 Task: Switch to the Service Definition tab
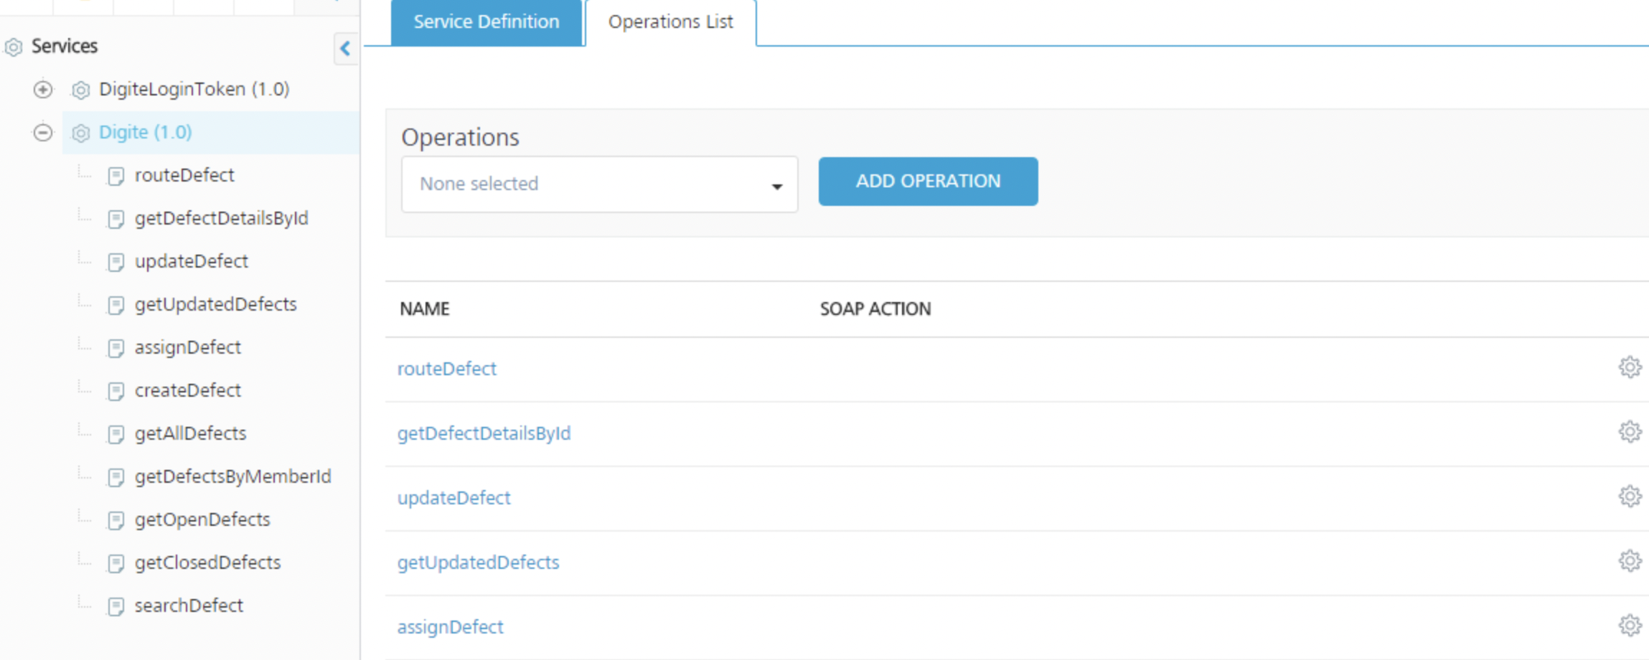(486, 22)
